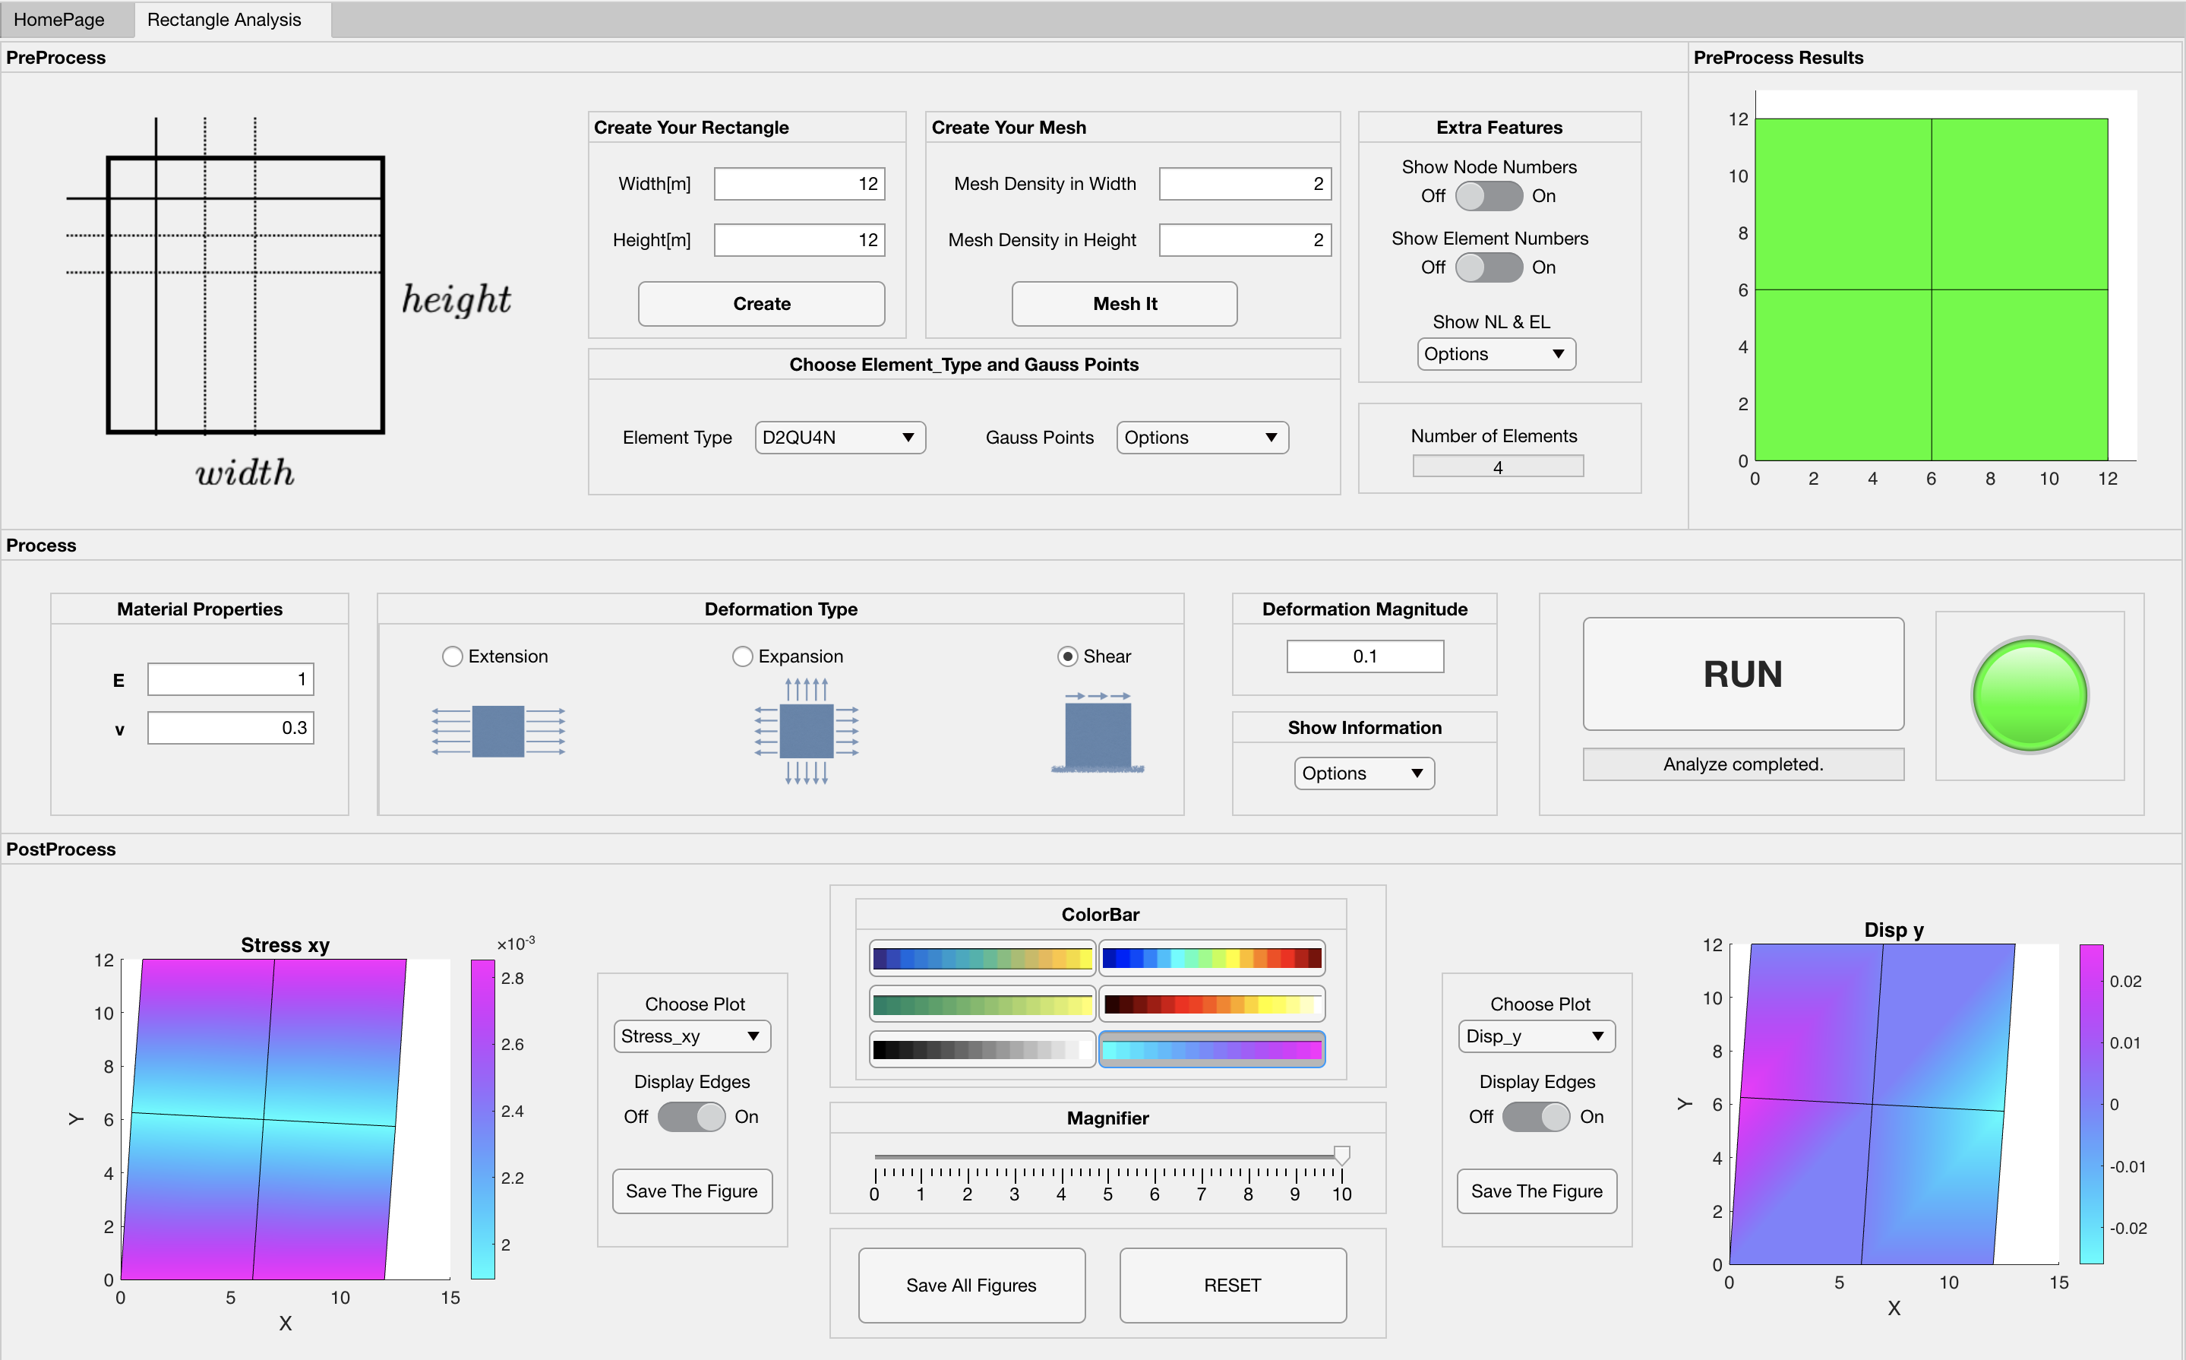Select the jet rainbow colormap swatch
Screen dimensions: 2186x1360
pos(1211,958)
